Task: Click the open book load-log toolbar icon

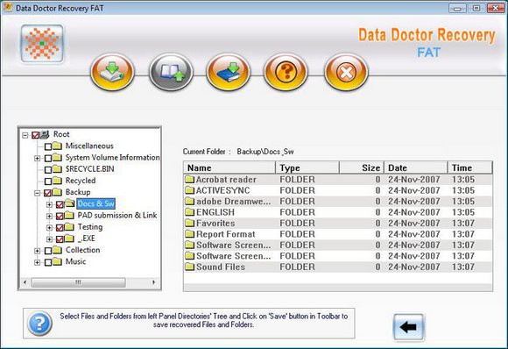Action: [171, 72]
